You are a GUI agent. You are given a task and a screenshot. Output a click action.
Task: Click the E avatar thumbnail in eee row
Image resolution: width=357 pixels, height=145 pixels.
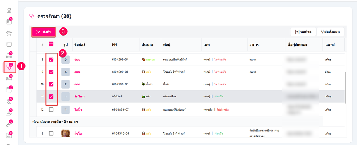[x=66, y=84]
